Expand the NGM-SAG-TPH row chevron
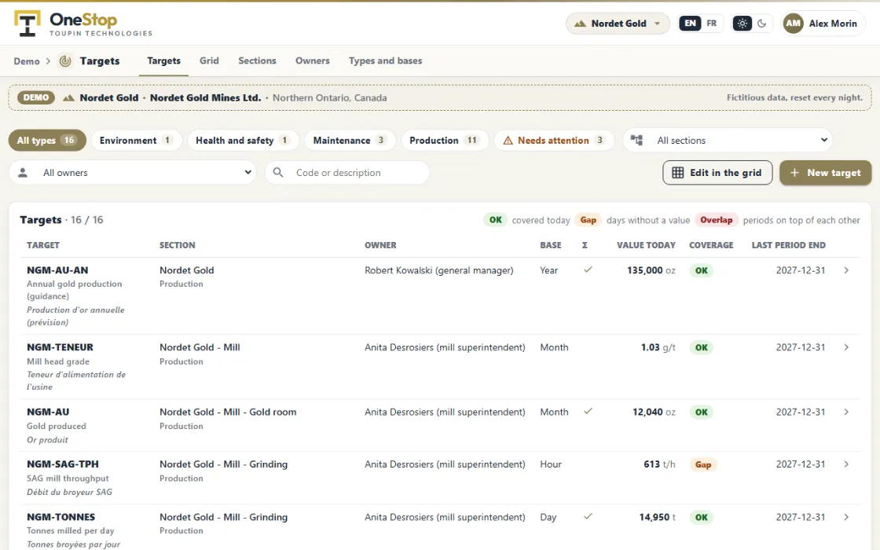 point(846,464)
